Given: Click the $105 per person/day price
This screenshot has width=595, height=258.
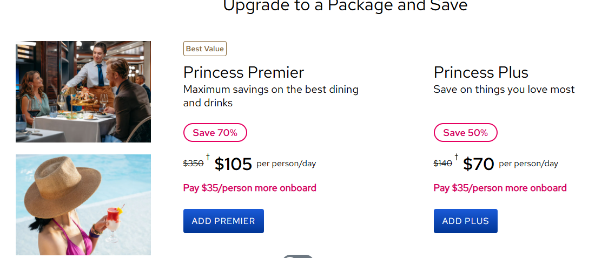Looking at the screenshot, I should [233, 164].
